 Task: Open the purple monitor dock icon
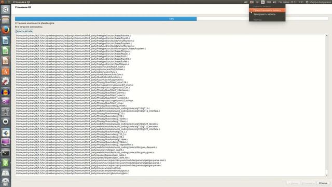[6, 142]
